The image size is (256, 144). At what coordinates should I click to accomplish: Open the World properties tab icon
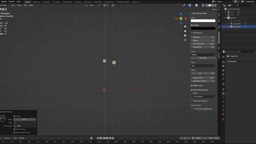point(223,78)
